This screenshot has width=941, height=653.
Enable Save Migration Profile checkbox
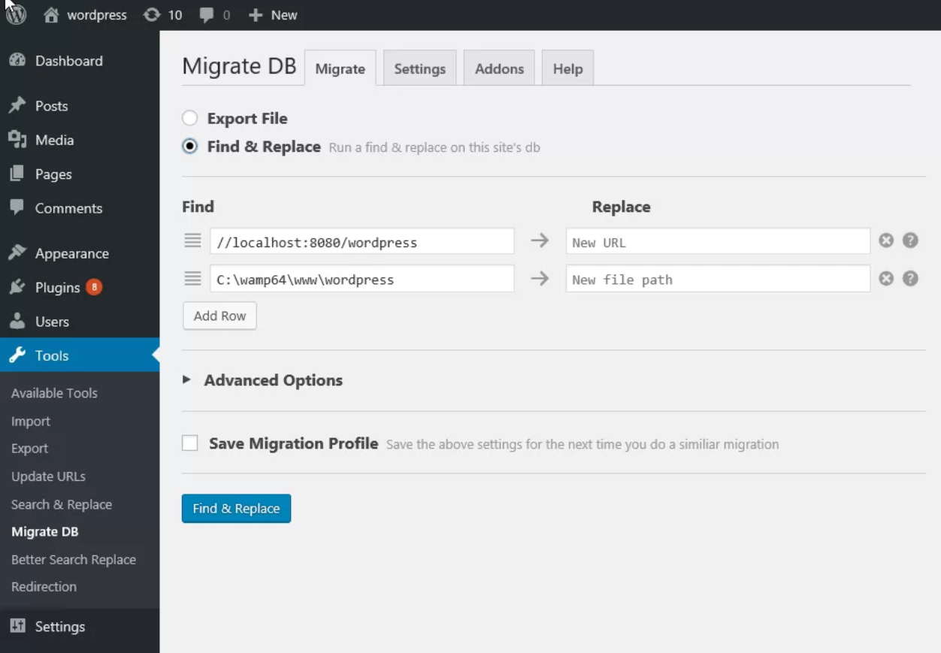point(190,443)
